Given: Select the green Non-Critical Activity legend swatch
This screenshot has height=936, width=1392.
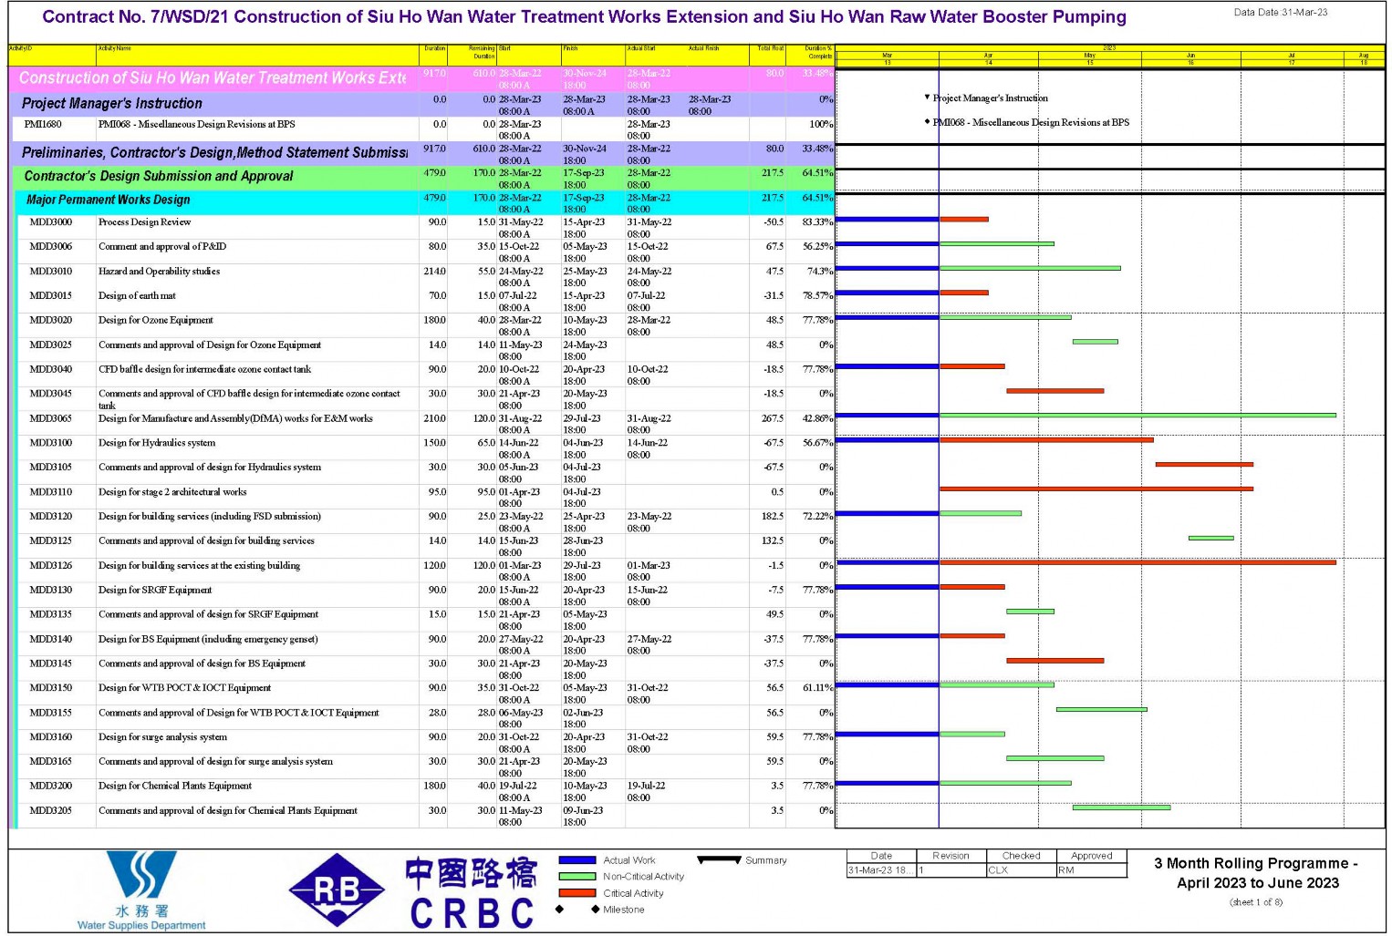Looking at the screenshot, I should [577, 877].
